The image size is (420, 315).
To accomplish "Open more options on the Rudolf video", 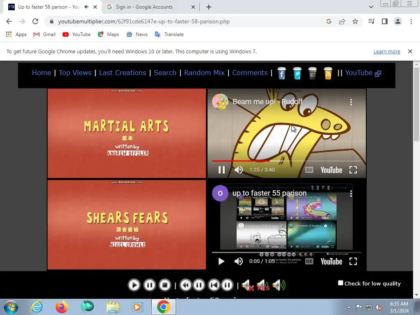I will [x=351, y=102].
